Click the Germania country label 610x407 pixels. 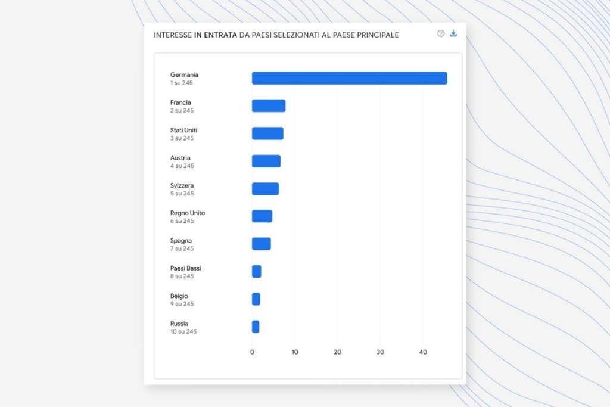point(185,74)
